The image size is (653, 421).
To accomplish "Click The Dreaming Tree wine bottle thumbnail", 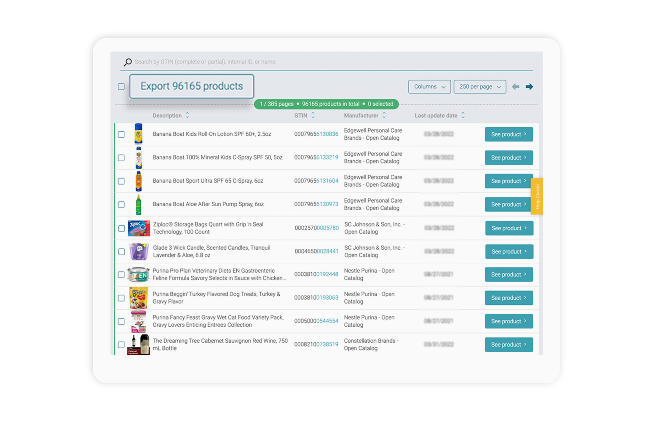I will [x=139, y=345].
